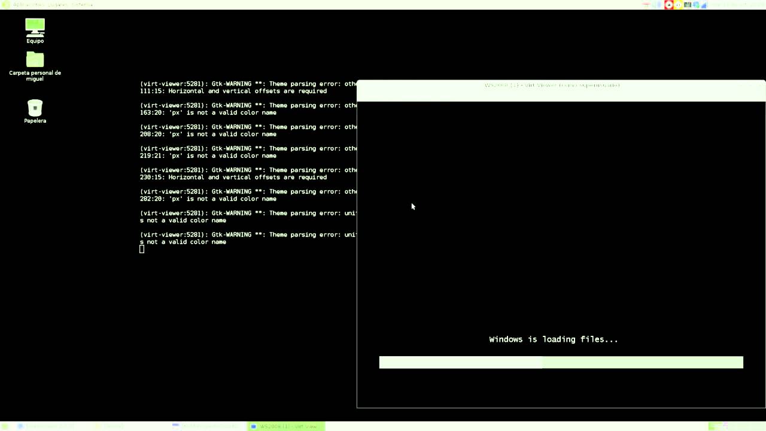Open the Papelera trash icon

point(35,111)
